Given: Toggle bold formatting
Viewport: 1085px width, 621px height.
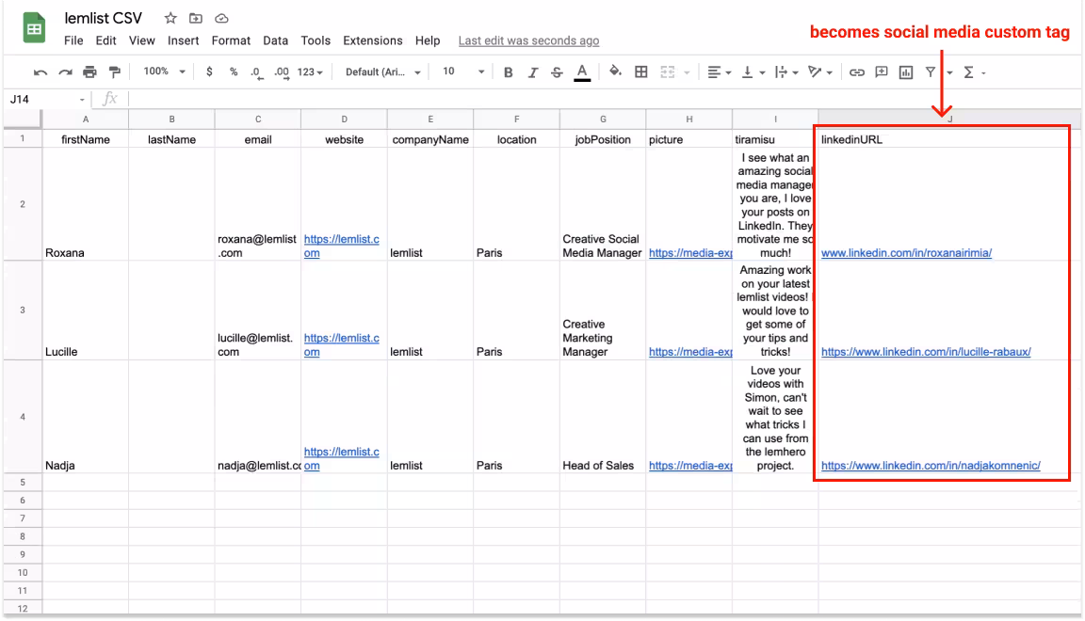Looking at the screenshot, I should coord(509,72).
